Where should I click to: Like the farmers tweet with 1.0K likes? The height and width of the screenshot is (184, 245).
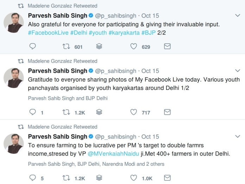coord(133,178)
